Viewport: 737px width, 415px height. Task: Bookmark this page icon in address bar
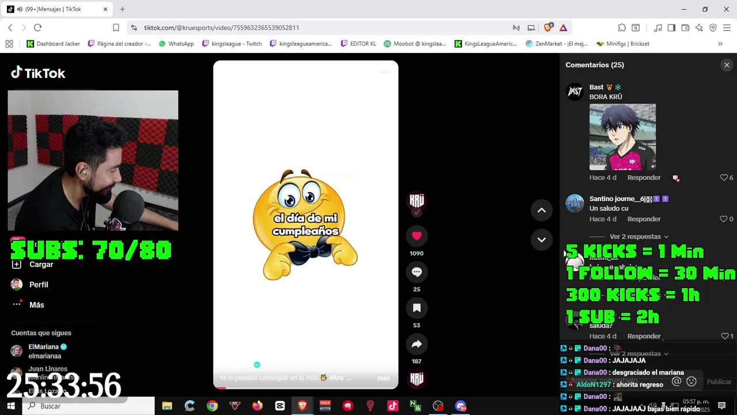point(116,28)
